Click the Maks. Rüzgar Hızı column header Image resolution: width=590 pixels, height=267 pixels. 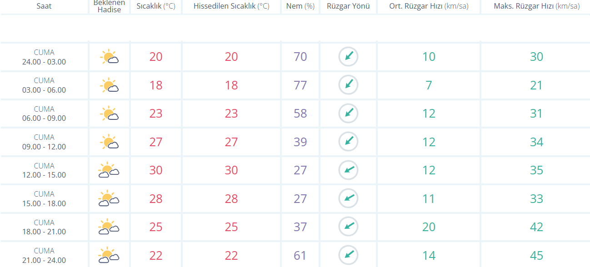[537, 6]
